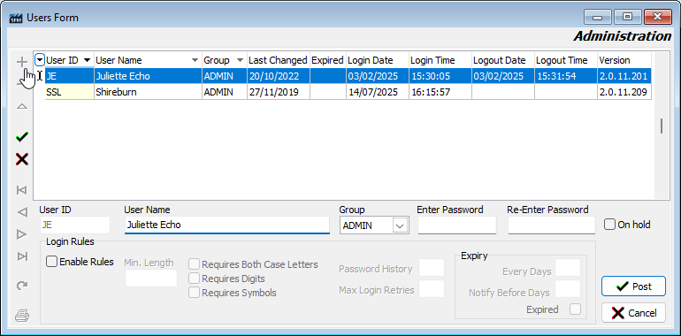Focus the Enter Password field
The width and height of the screenshot is (681, 336).
click(x=457, y=225)
